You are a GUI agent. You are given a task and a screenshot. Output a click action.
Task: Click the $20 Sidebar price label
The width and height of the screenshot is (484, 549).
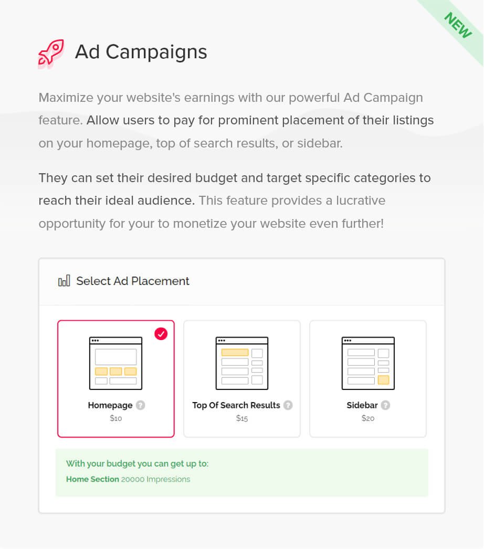(367, 418)
